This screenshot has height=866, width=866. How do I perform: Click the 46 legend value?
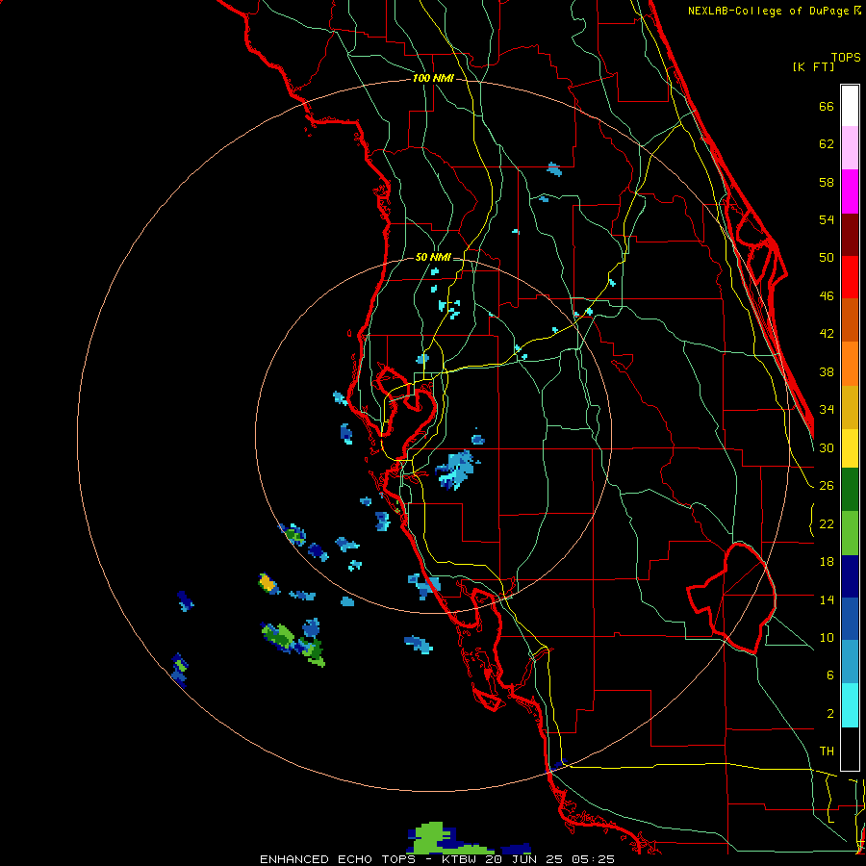(x=827, y=296)
